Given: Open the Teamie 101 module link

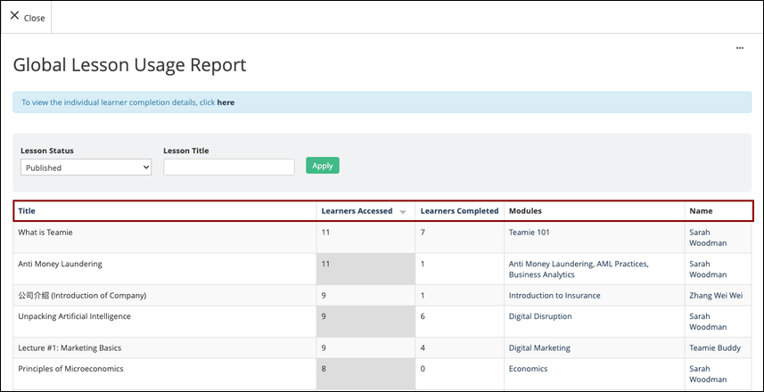Looking at the screenshot, I should pyautogui.click(x=530, y=233).
